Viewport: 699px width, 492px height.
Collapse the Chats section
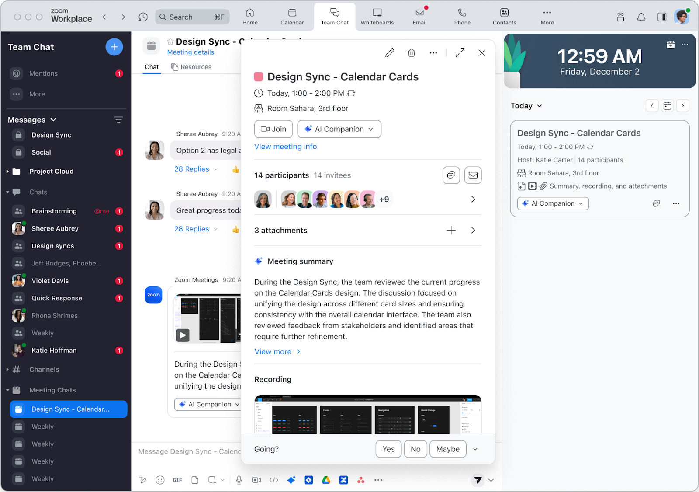tap(7, 192)
